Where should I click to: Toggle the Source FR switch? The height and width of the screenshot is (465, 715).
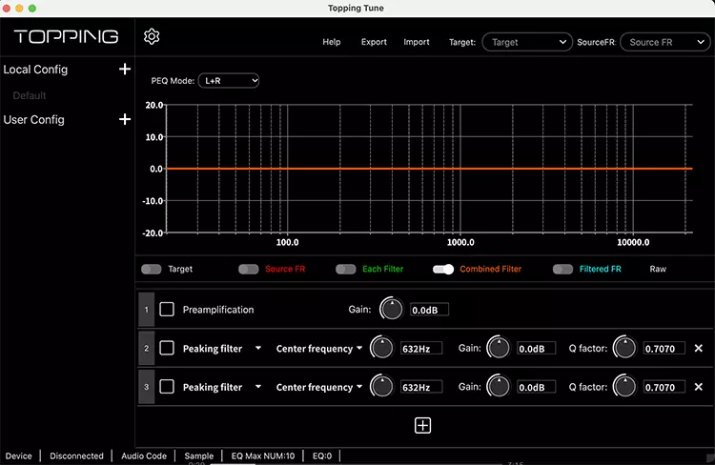coord(249,269)
